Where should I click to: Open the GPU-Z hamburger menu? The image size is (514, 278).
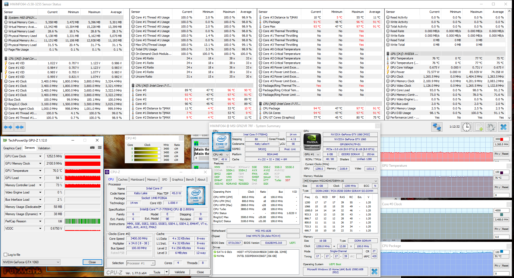100,147
